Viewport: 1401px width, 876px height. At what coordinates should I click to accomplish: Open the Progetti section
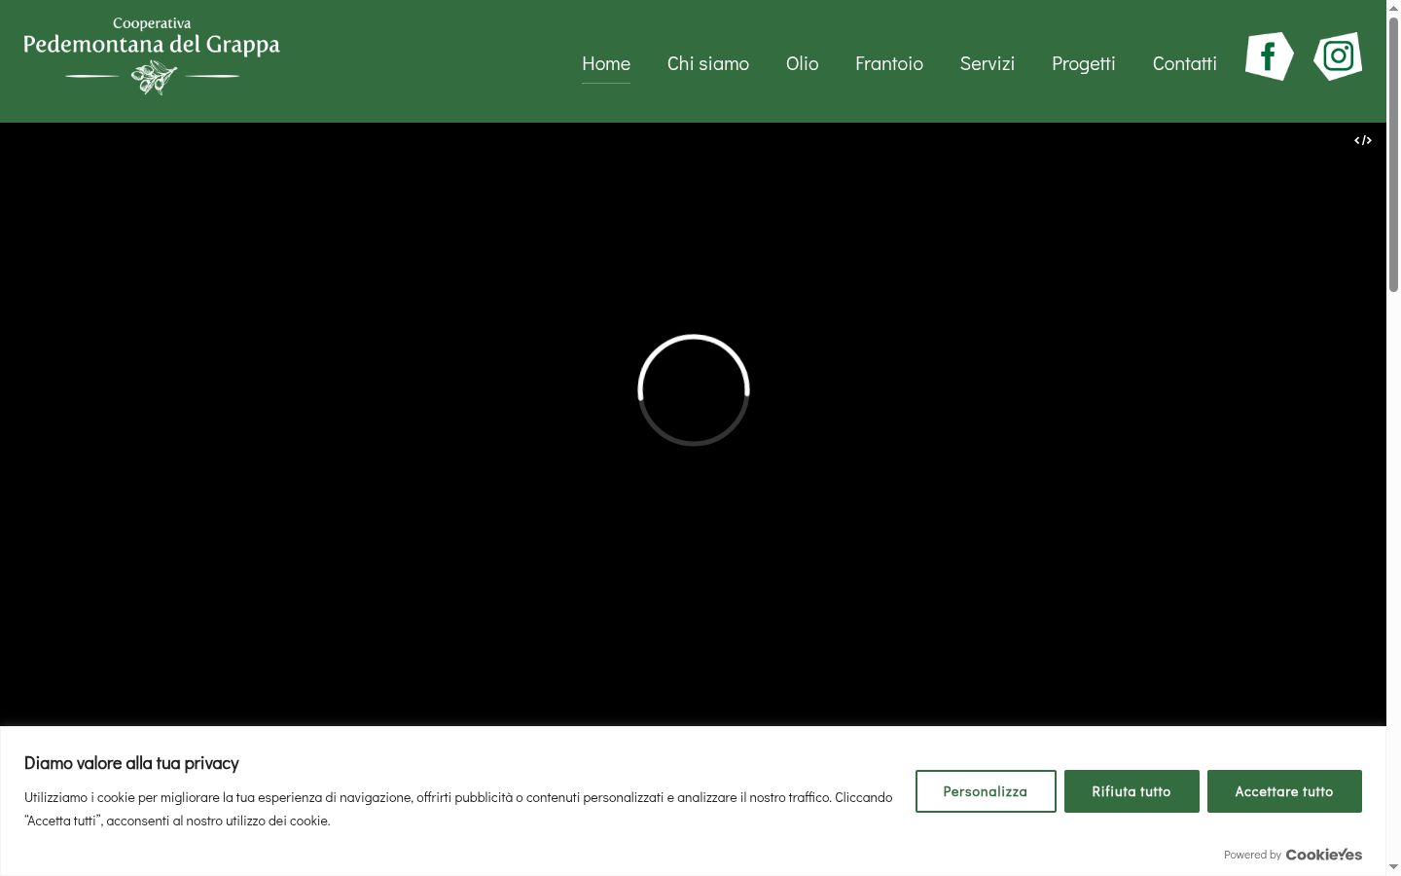click(x=1084, y=63)
